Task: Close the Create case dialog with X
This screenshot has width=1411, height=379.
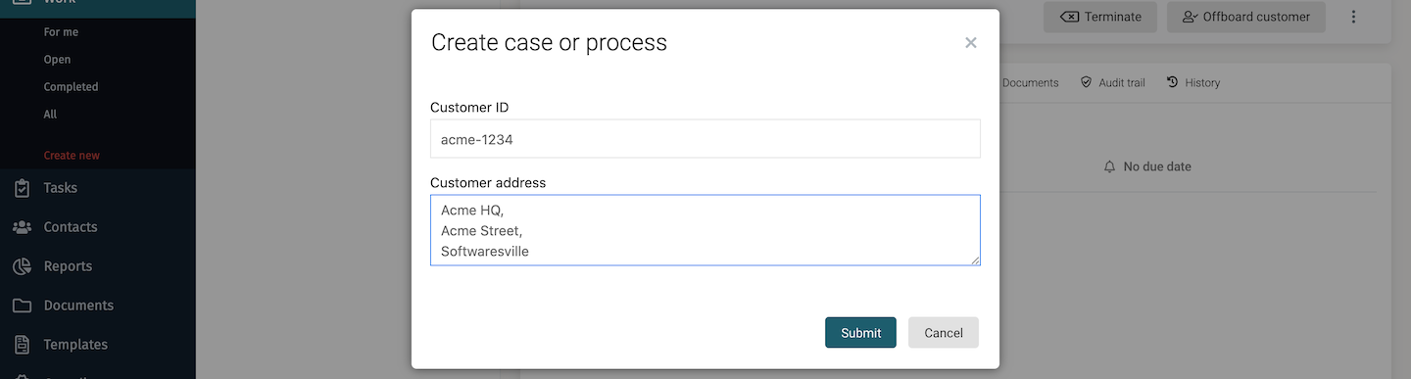Action: pos(970,43)
